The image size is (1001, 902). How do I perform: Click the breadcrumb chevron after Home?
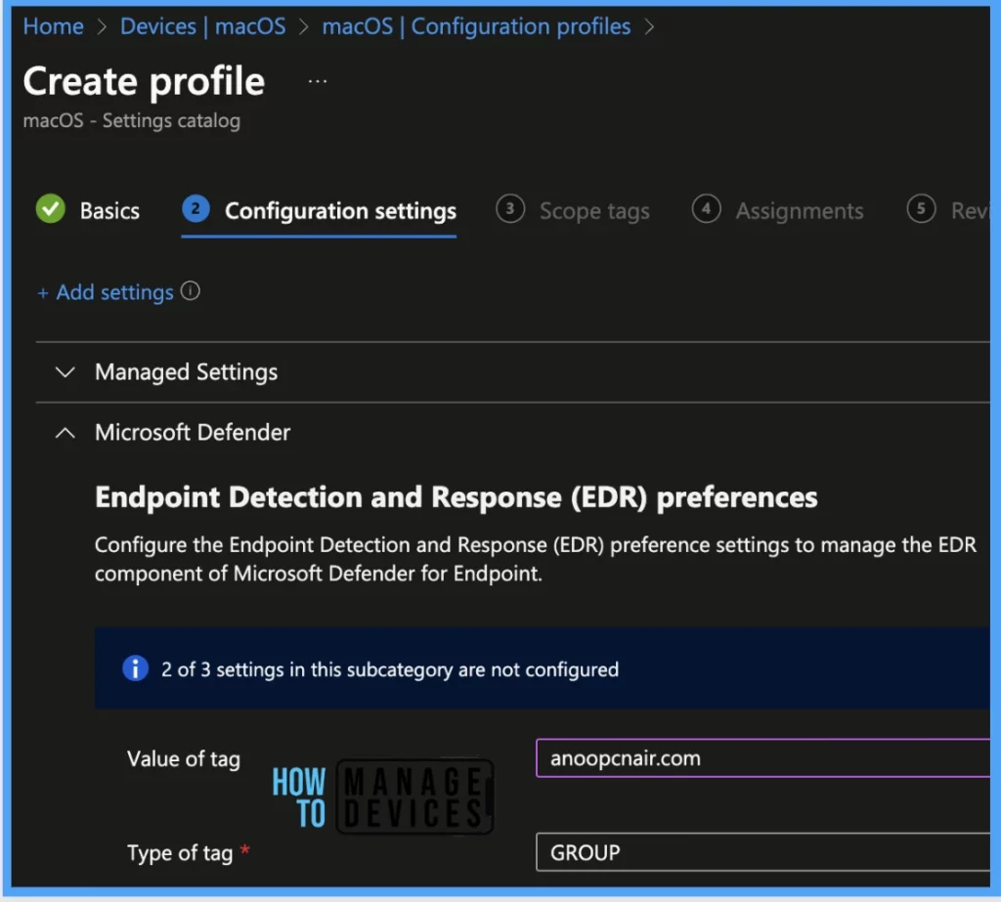pyautogui.click(x=102, y=26)
